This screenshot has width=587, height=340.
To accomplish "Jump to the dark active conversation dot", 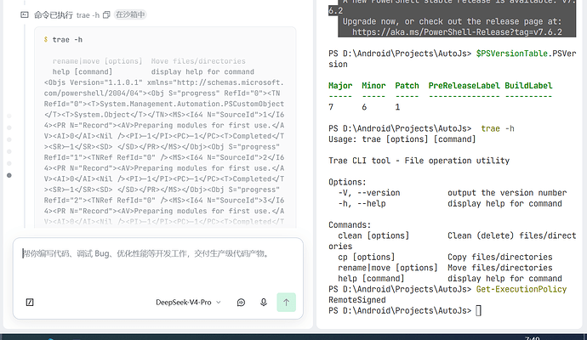I will coord(9,175).
